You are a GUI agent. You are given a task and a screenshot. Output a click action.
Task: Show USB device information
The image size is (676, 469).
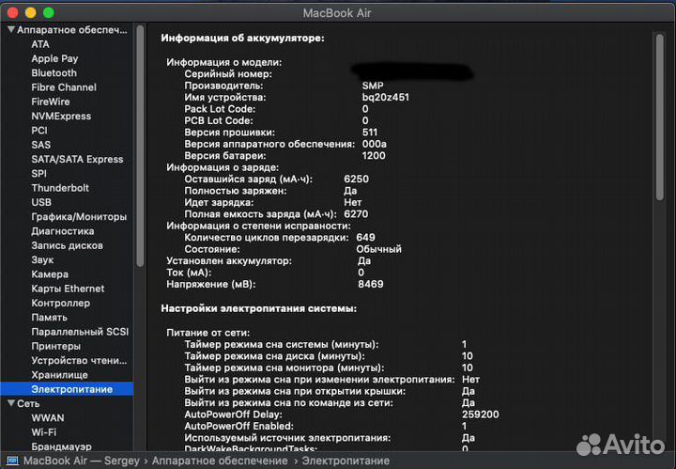coord(41,202)
